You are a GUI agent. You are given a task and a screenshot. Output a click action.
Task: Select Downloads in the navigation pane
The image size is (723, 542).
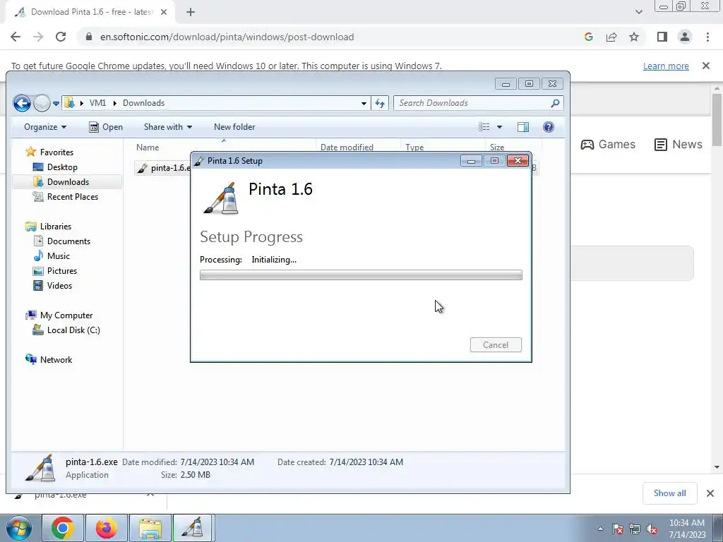[x=68, y=182]
